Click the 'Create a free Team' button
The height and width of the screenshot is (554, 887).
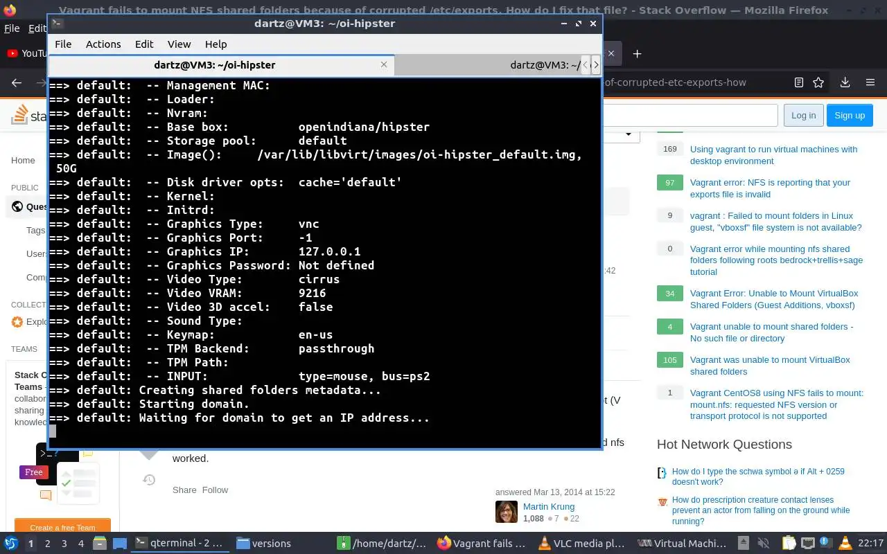pos(62,527)
